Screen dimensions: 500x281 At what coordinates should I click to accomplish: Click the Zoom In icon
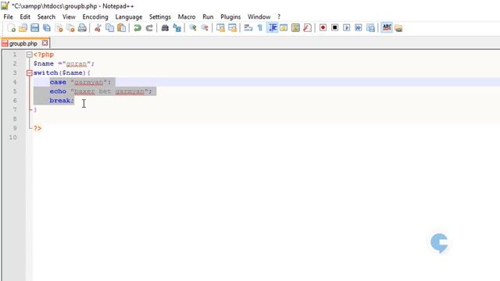tap(193, 28)
